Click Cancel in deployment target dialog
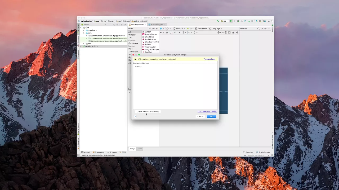 [x=200, y=116]
